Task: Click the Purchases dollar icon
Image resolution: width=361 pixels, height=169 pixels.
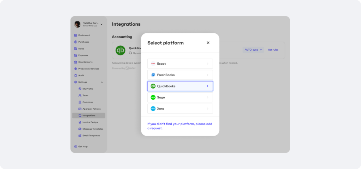Action: pos(75,42)
